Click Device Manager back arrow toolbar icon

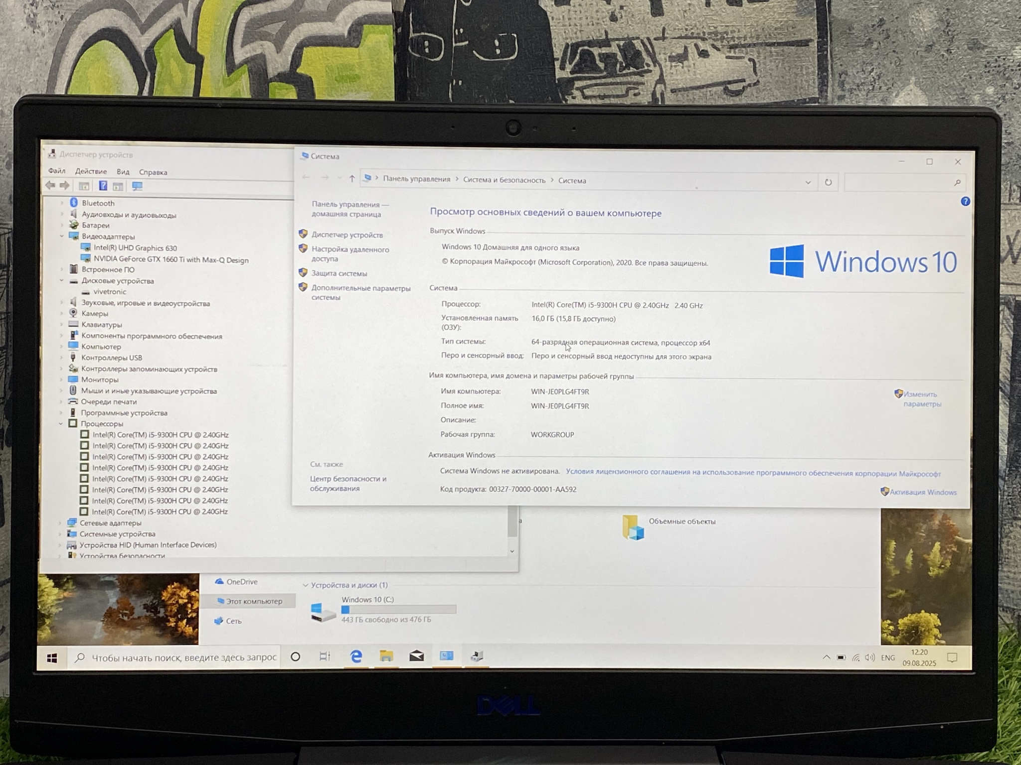(x=50, y=185)
